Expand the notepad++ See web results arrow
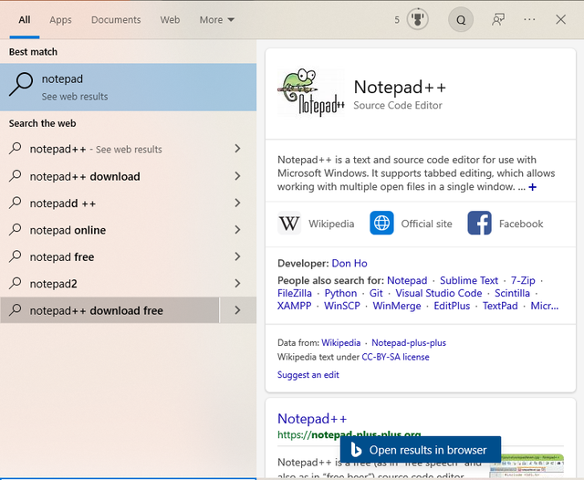Image resolution: width=584 pixels, height=480 pixels. 237,149
